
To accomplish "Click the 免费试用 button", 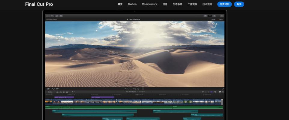I will click(224, 4).
